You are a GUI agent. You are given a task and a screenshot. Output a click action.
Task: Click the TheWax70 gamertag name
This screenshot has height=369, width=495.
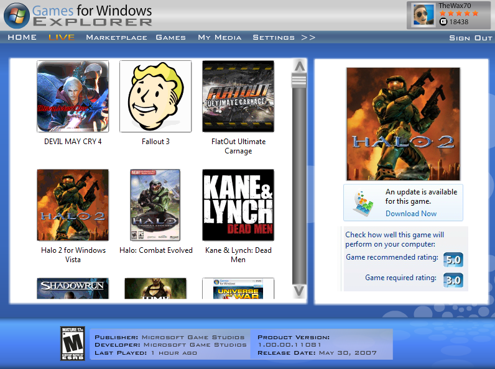pos(455,6)
